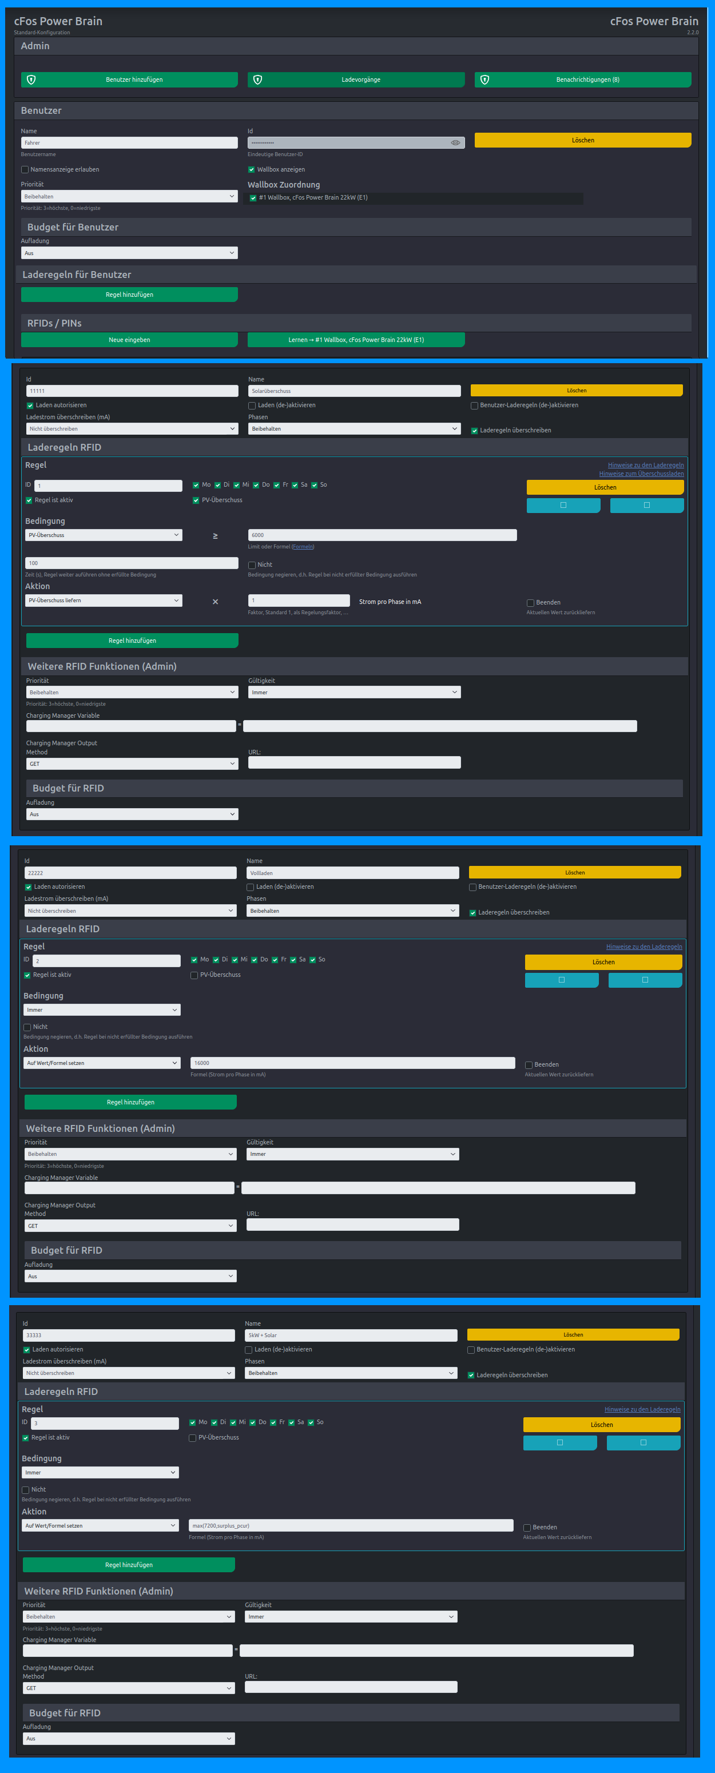Click the limit field containing 6000
This screenshot has width=715, height=1773.
382,535
